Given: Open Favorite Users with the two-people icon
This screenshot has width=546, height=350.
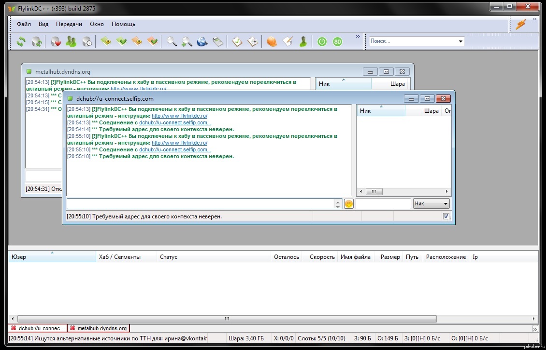Looking at the screenshot, I should click(72, 42).
